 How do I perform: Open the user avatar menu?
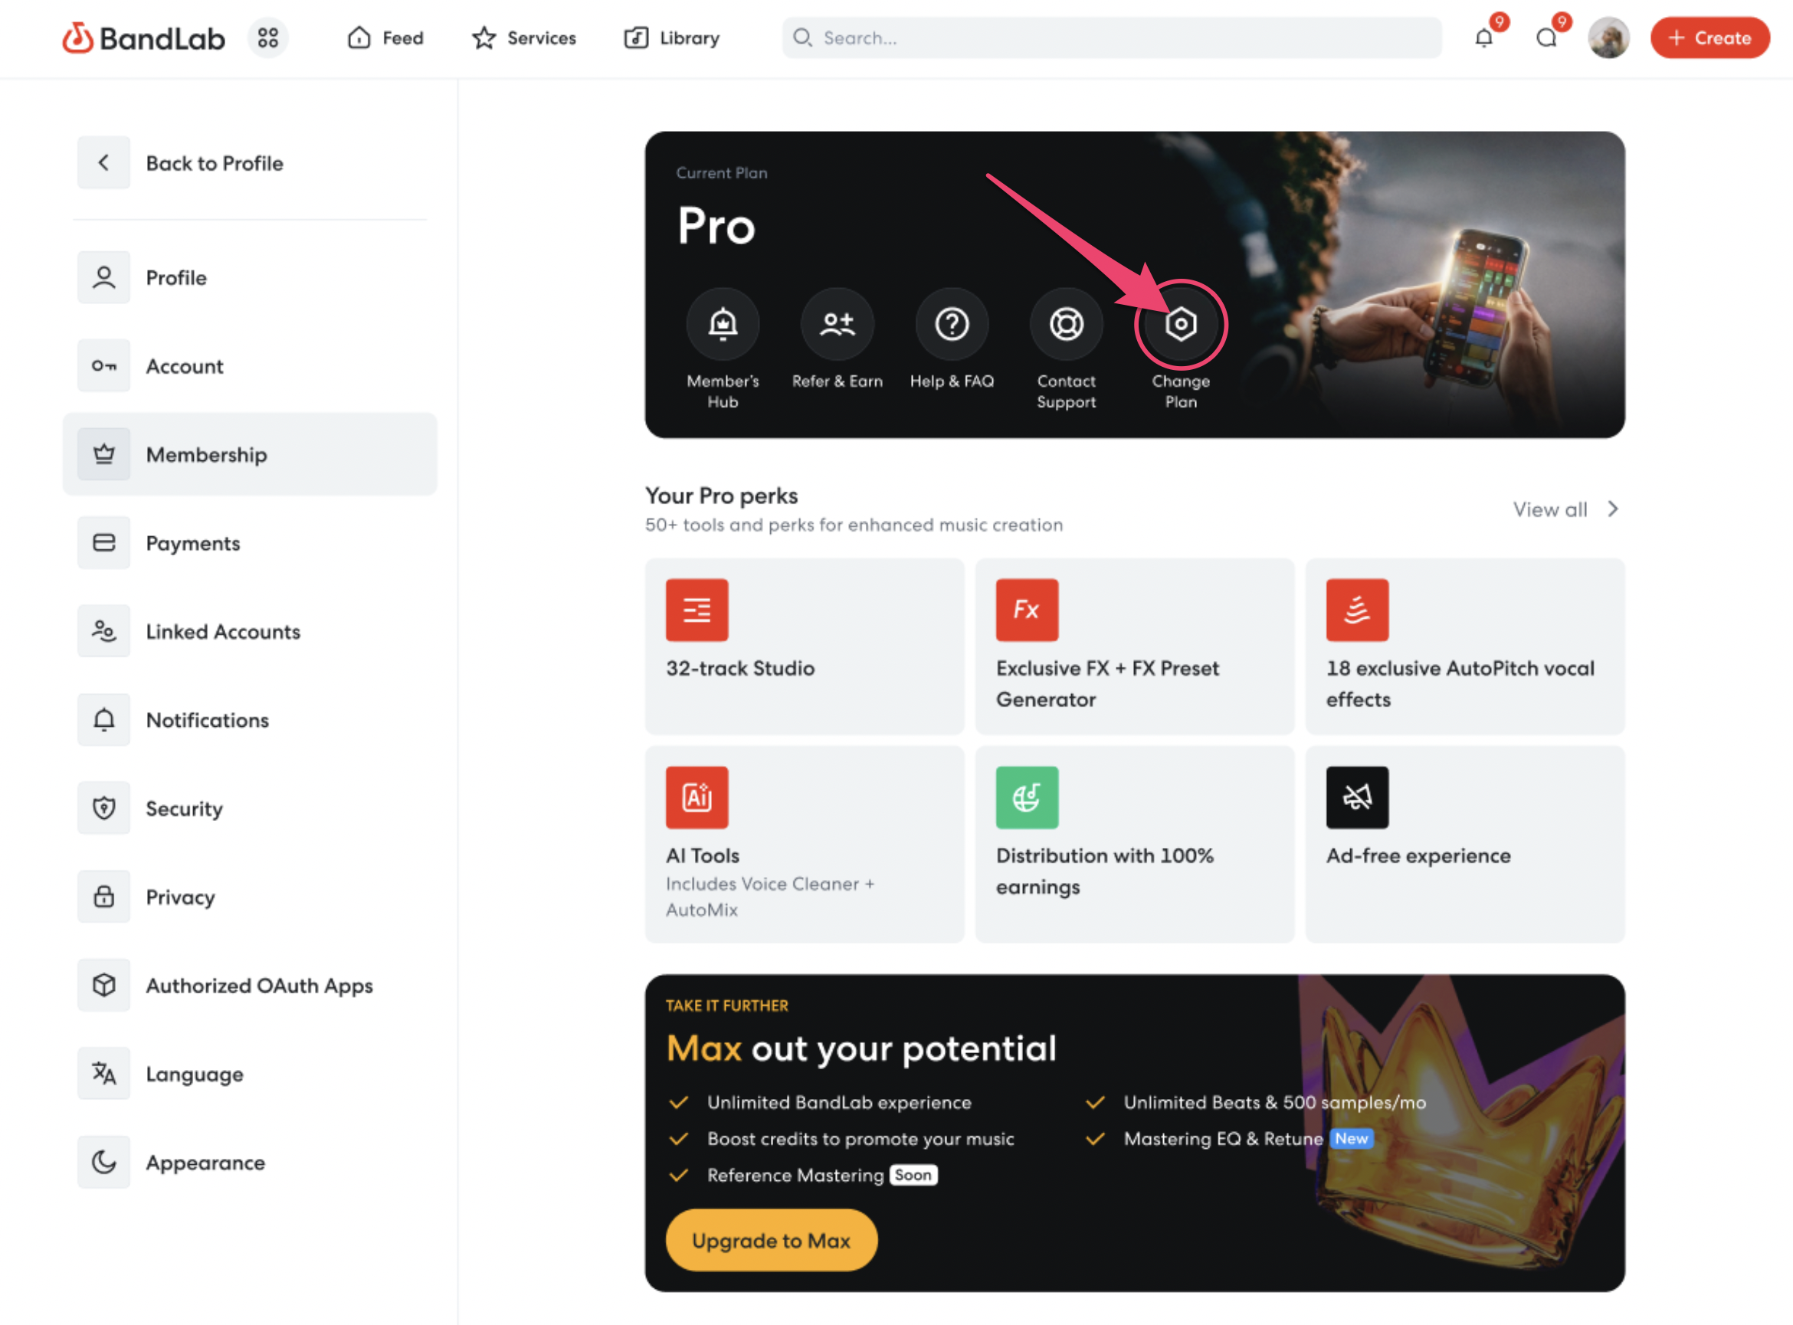click(1608, 38)
